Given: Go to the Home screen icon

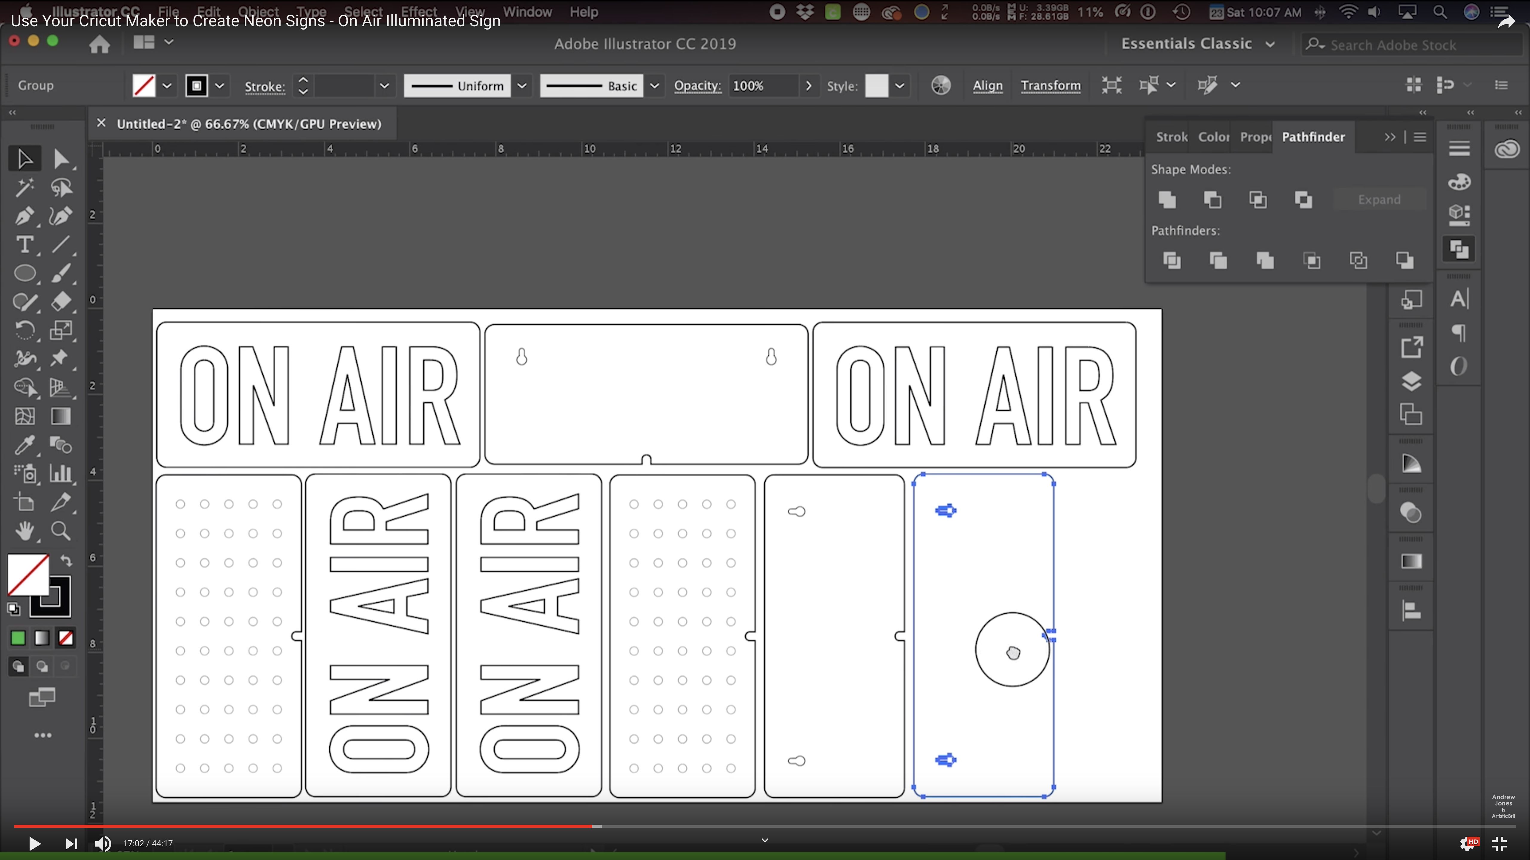Looking at the screenshot, I should coord(99,43).
